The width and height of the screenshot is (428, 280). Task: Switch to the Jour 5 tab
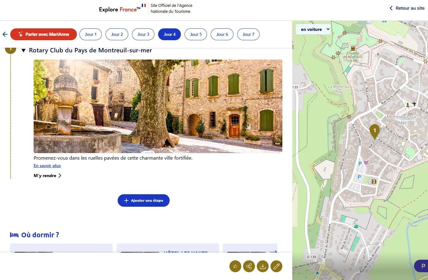pyautogui.click(x=196, y=34)
